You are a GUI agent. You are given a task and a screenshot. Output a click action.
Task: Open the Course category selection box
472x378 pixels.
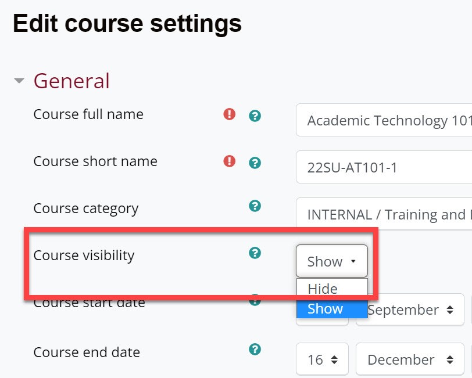click(384, 214)
